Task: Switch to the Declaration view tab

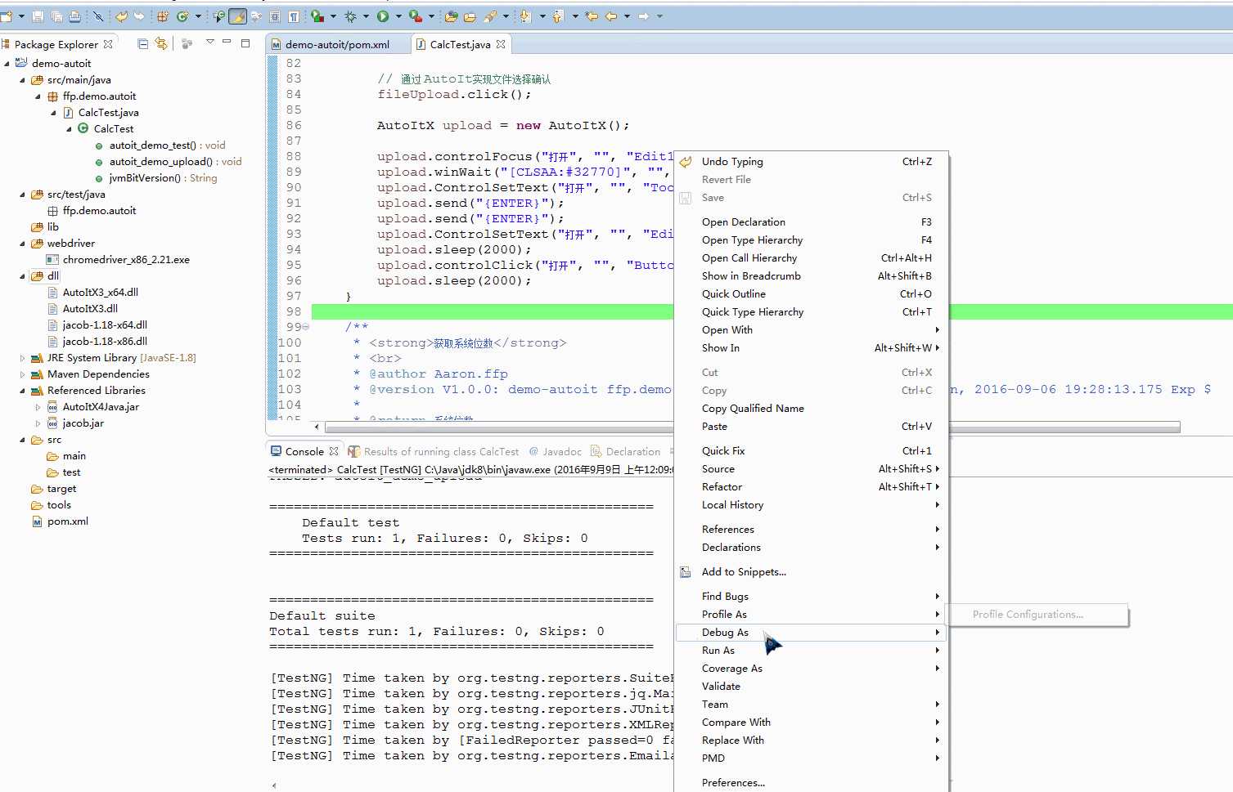Action: click(x=626, y=451)
